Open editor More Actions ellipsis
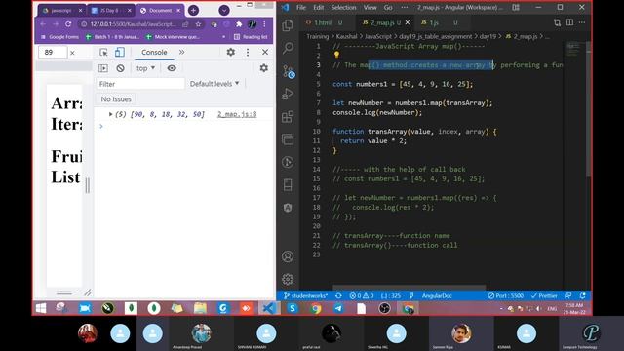This screenshot has width=624, height=351. point(582,22)
